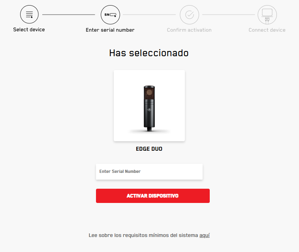Click the Select device list step icon
The image size is (299, 252).
click(29, 14)
